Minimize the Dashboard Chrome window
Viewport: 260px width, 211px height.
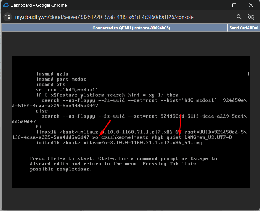pos(218,5)
